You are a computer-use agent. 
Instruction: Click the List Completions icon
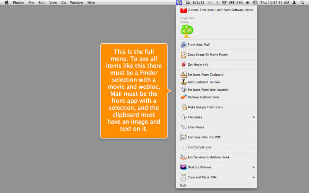[183, 147]
